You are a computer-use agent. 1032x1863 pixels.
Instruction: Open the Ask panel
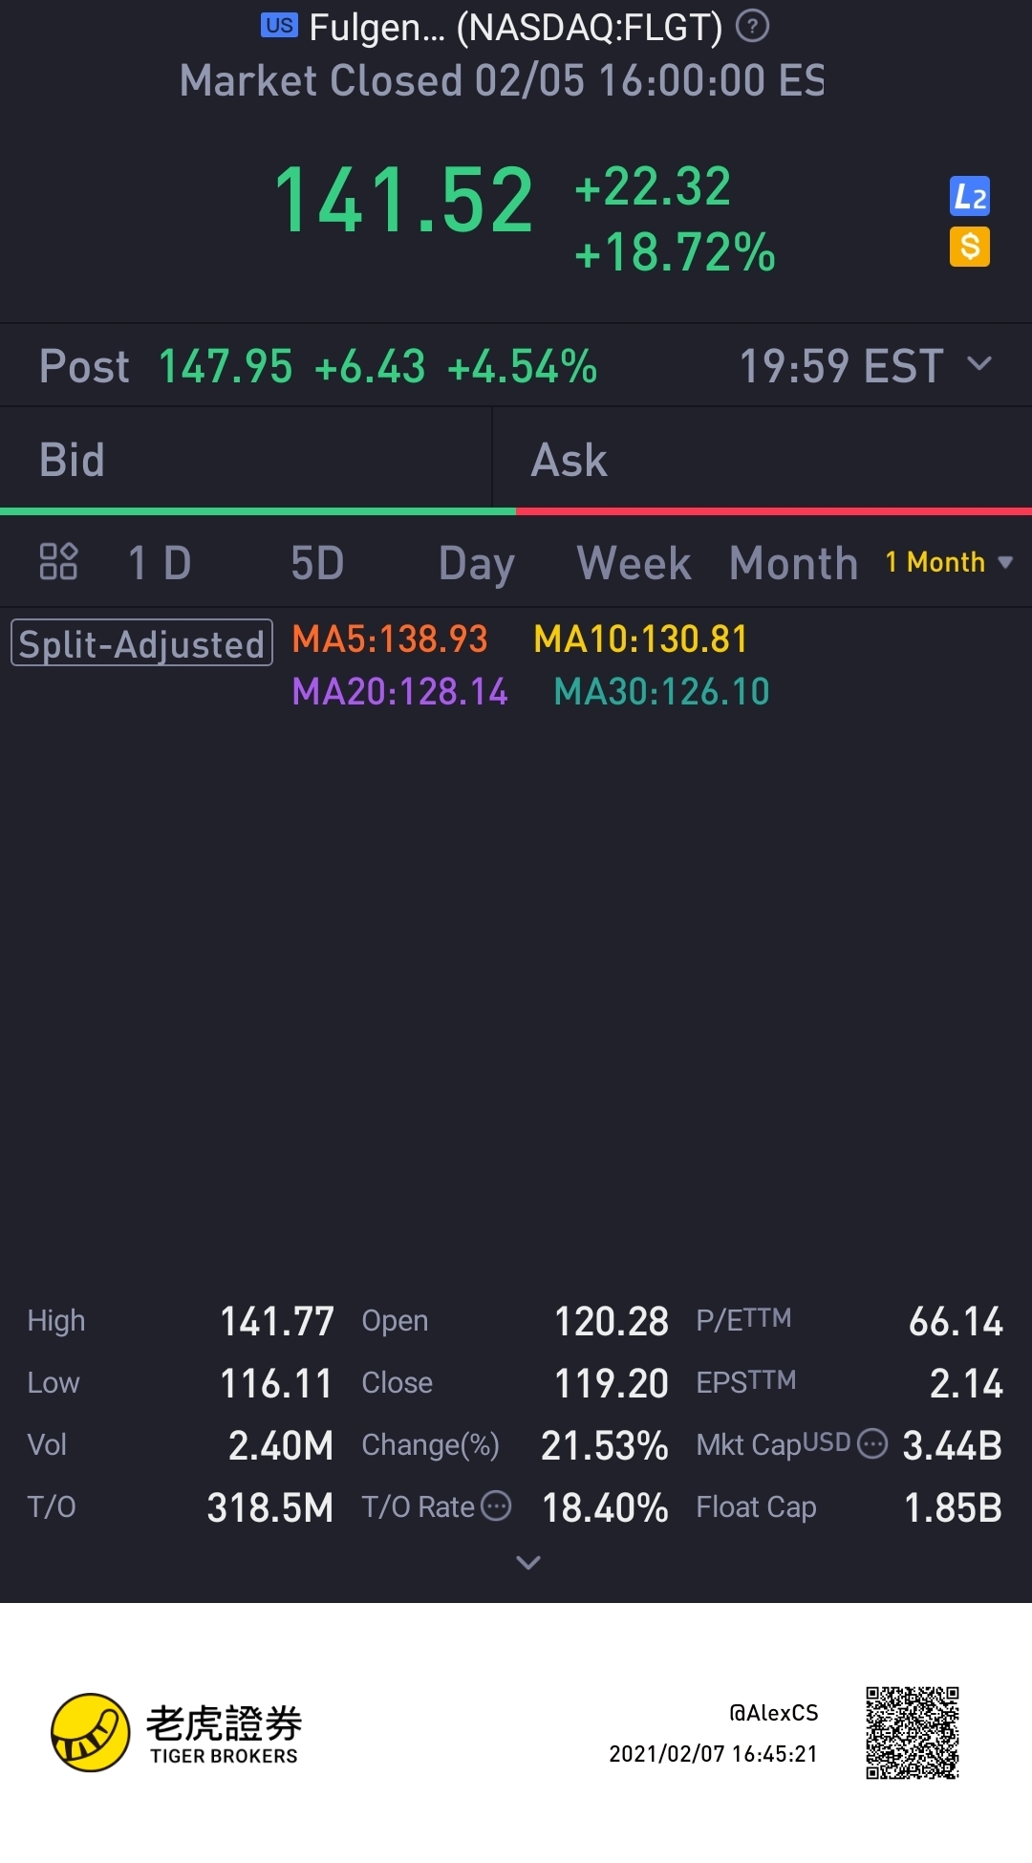coord(763,460)
